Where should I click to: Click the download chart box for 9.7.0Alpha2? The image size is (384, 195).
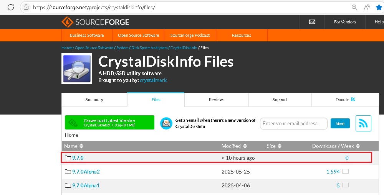345,172
